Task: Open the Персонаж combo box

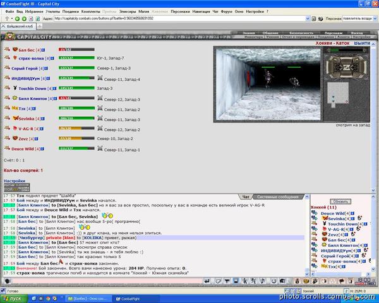Action: coord(359,18)
